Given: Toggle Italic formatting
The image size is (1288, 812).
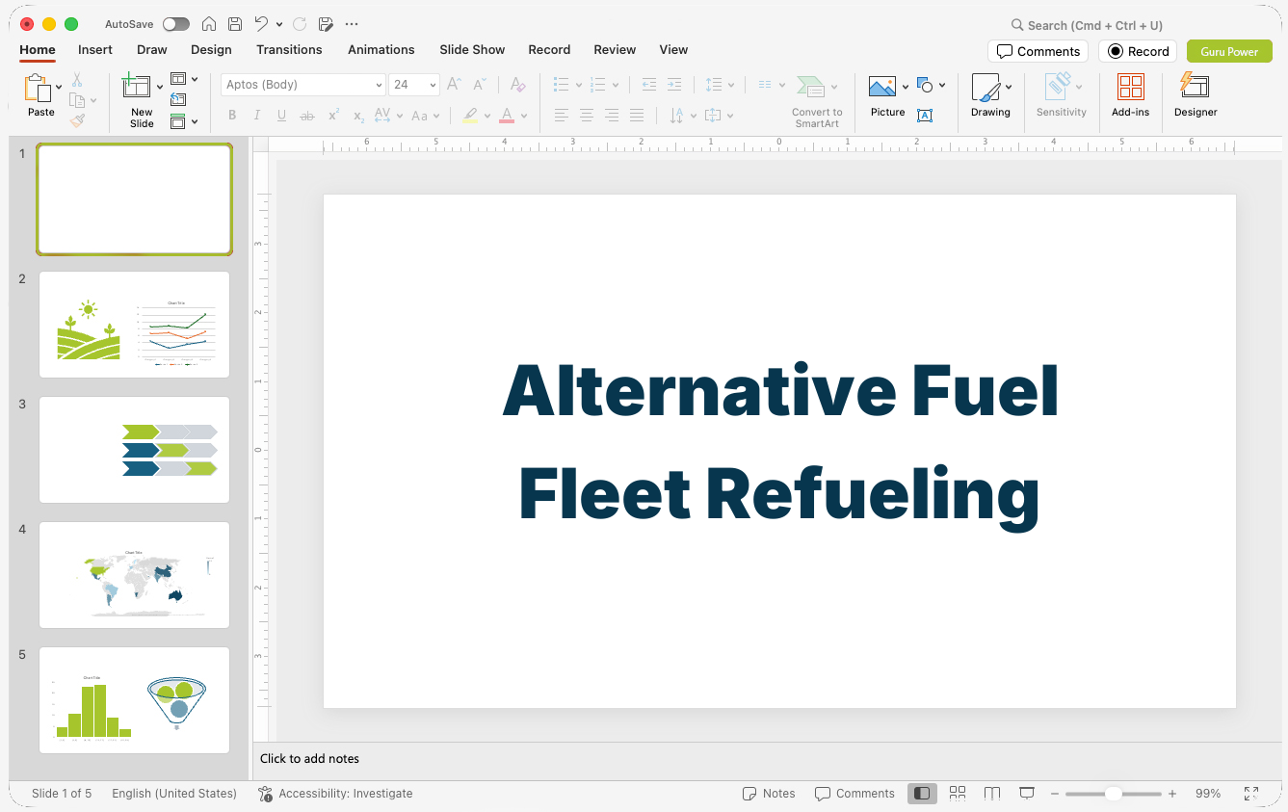Looking at the screenshot, I should [x=257, y=116].
